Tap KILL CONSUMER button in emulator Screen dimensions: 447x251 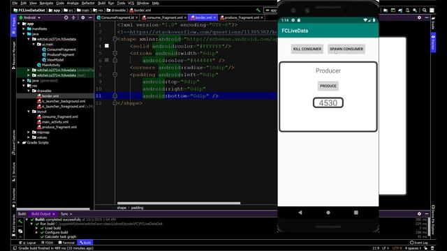(307, 49)
